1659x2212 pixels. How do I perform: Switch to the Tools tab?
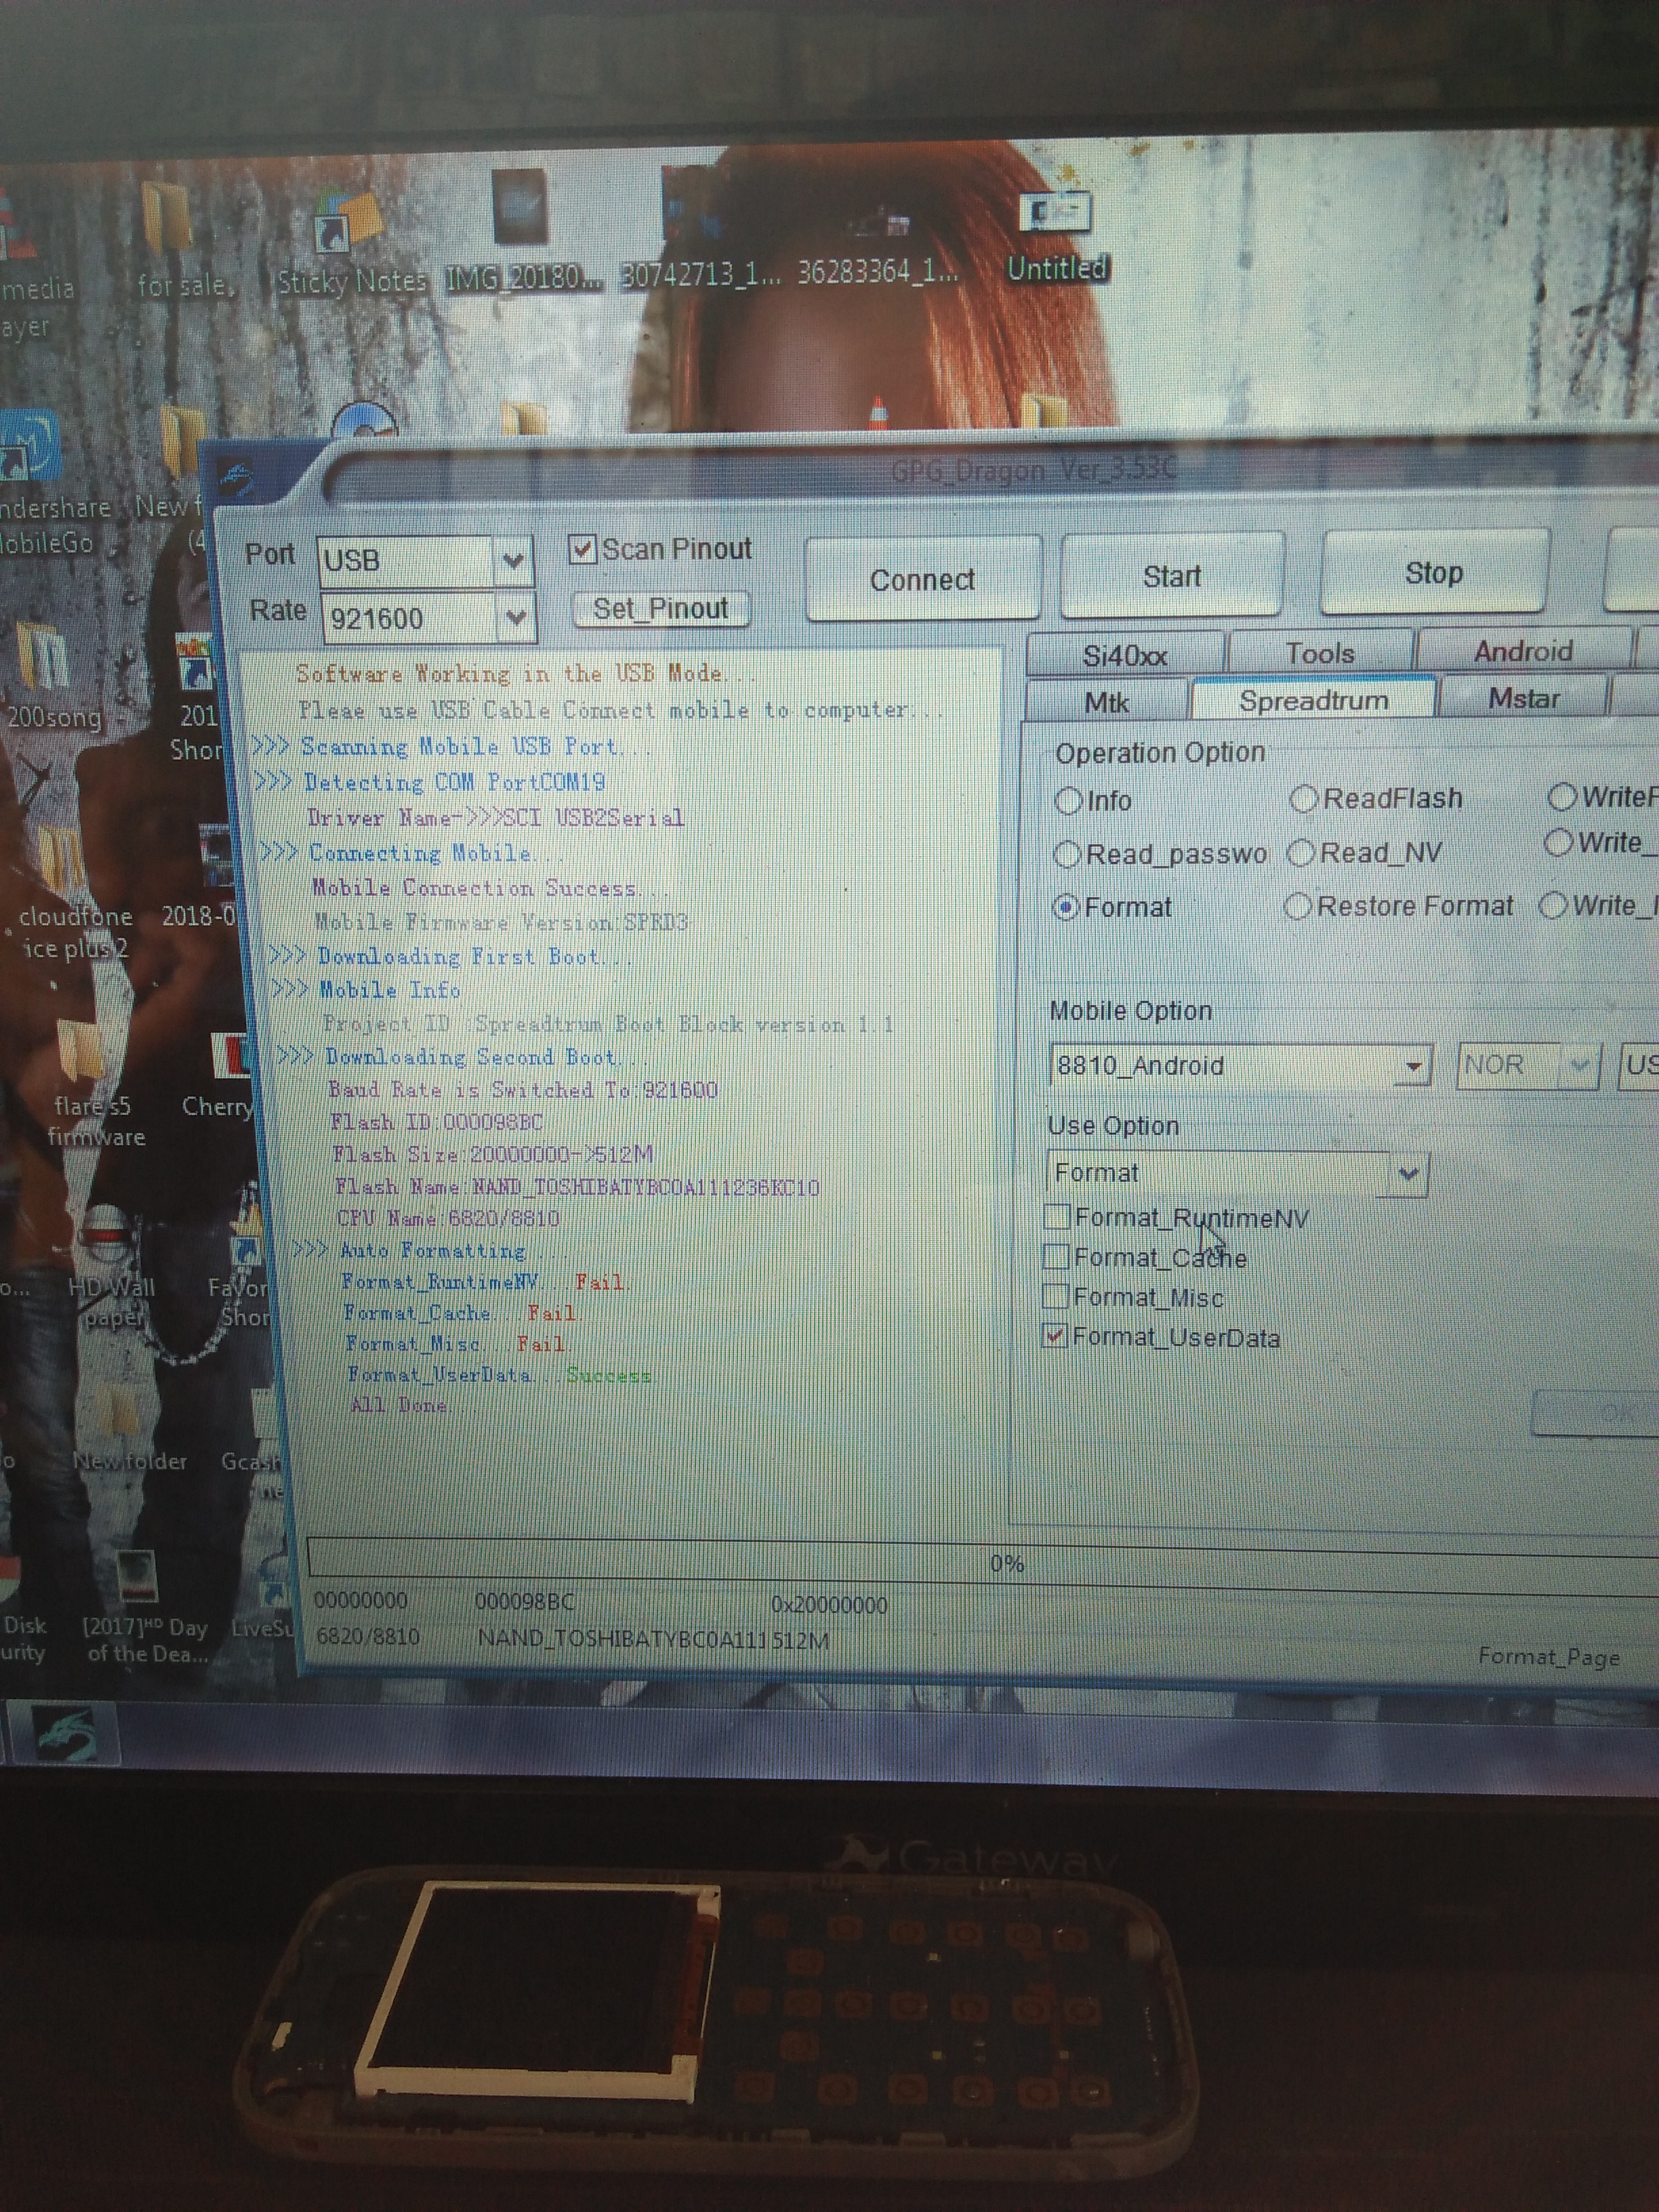(1320, 654)
